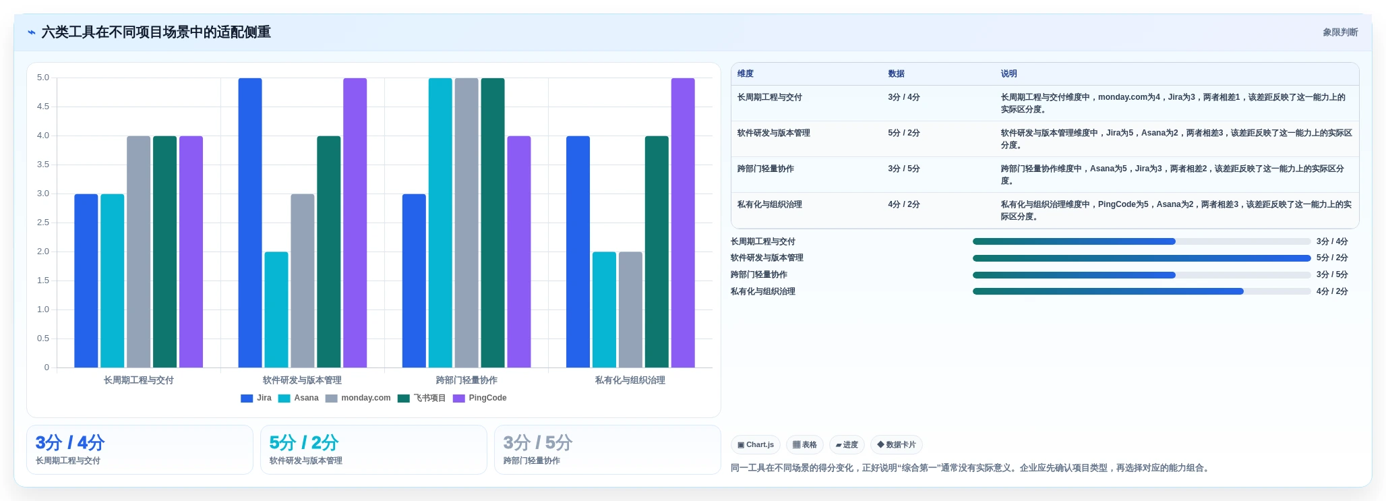The image size is (1386, 501).
Task: Click the 数据卡片 tag chip
Action: (897, 445)
